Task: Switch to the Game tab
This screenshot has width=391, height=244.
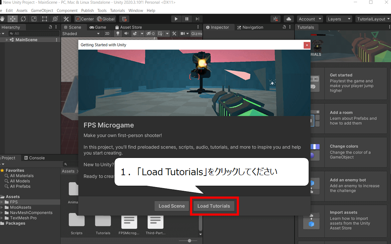Action: point(98,27)
